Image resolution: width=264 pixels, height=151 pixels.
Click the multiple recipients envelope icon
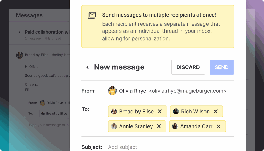(x=92, y=15)
